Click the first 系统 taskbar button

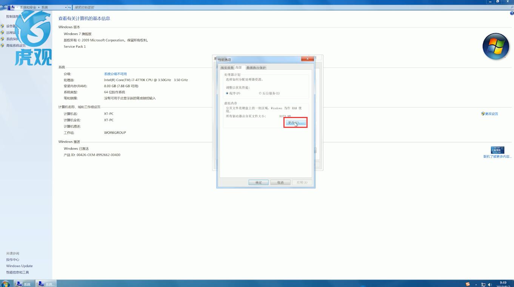click(x=24, y=284)
